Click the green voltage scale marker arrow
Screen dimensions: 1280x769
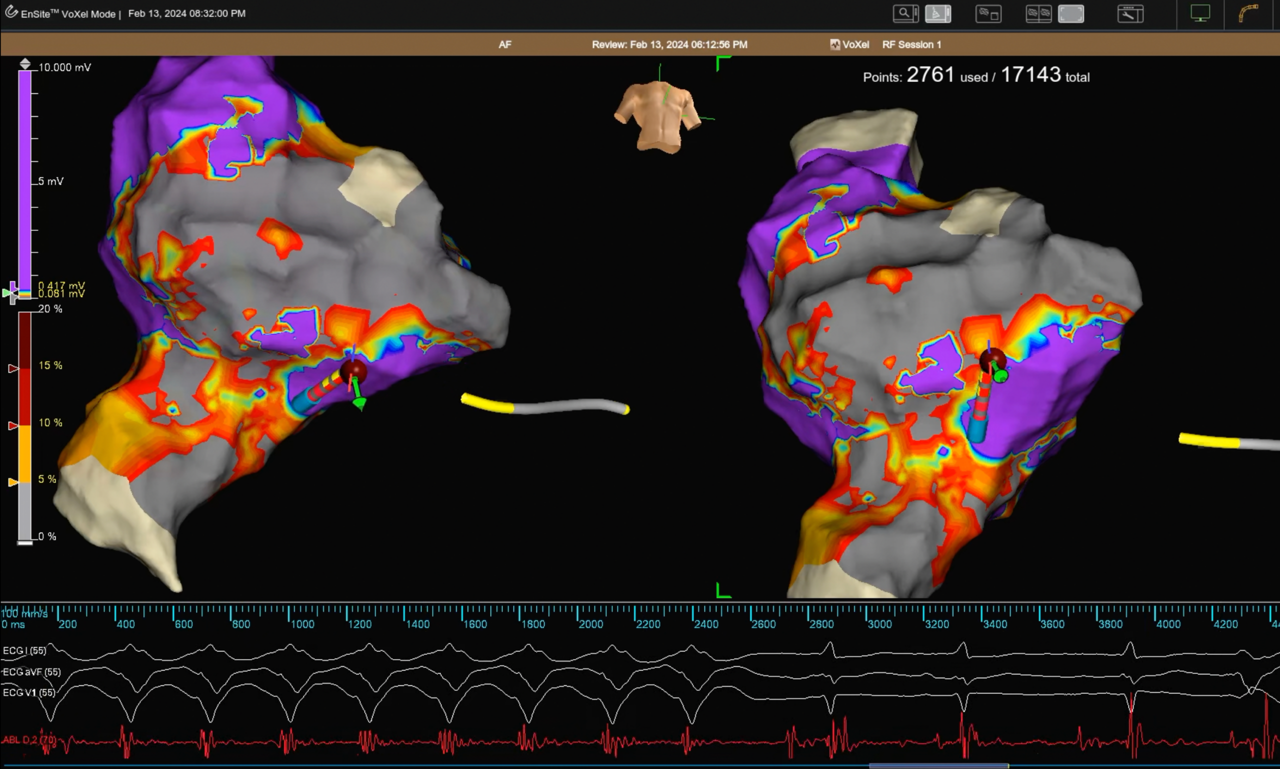(x=6, y=293)
